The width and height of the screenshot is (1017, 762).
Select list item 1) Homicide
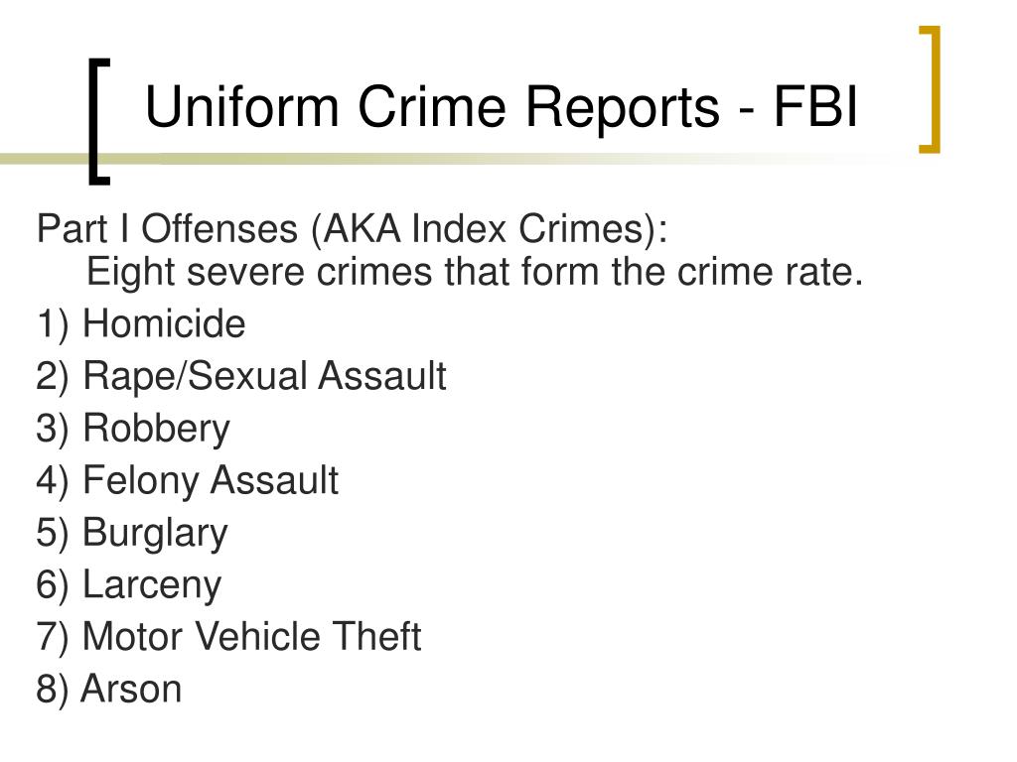(141, 323)
